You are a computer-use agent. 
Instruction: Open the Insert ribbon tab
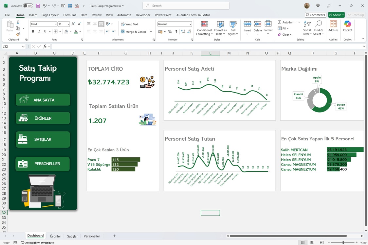33,15
